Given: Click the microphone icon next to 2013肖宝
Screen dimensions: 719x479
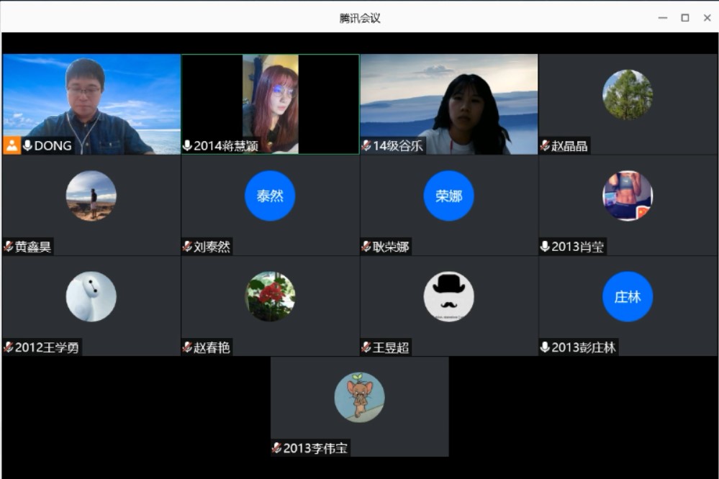Looking at the screenshot, I should pyautogui.click(x=545, y=247).
